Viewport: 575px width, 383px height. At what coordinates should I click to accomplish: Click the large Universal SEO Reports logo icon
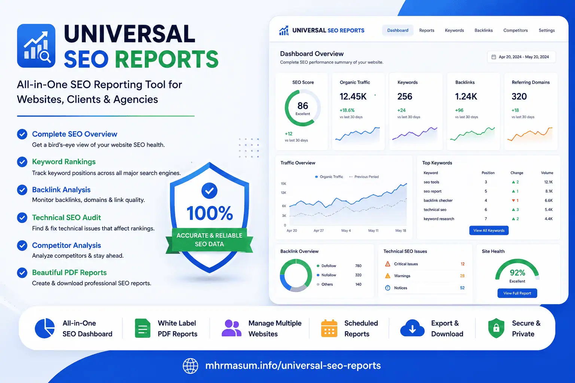(x=36, y=46)
